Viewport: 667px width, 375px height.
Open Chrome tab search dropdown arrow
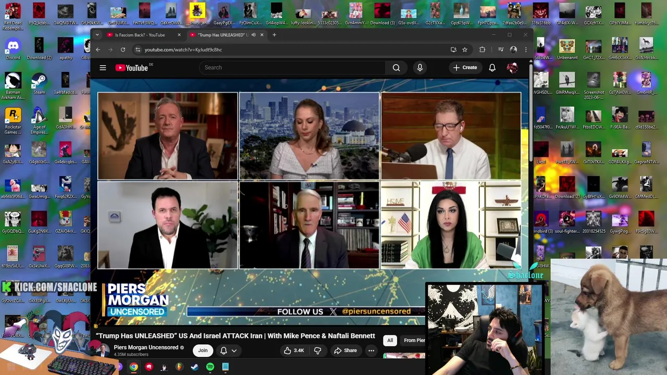[x=97, y=35]
